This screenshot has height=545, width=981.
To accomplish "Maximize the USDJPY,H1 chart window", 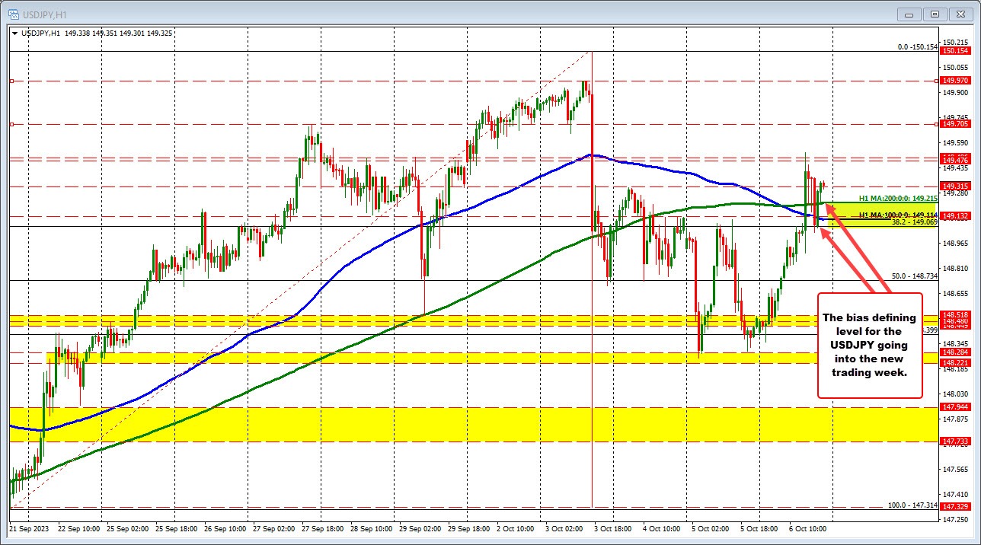I will pyautogui.click(x=936, y=14).
